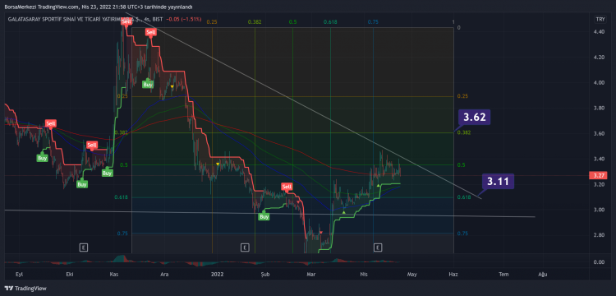The image size is (616, 296).
Task: Click the Nis month label on time axis
Action: (364, 274)
